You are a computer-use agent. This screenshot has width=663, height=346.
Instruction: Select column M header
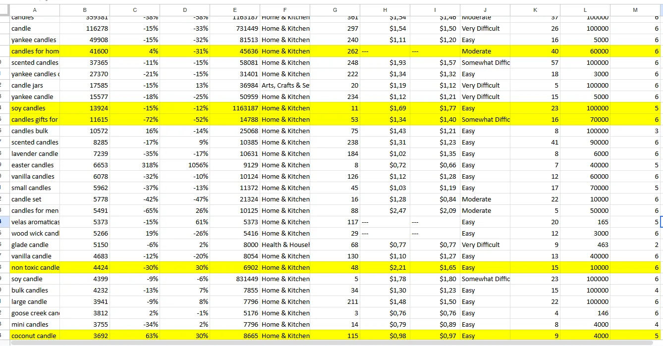[x=636, y=10]
